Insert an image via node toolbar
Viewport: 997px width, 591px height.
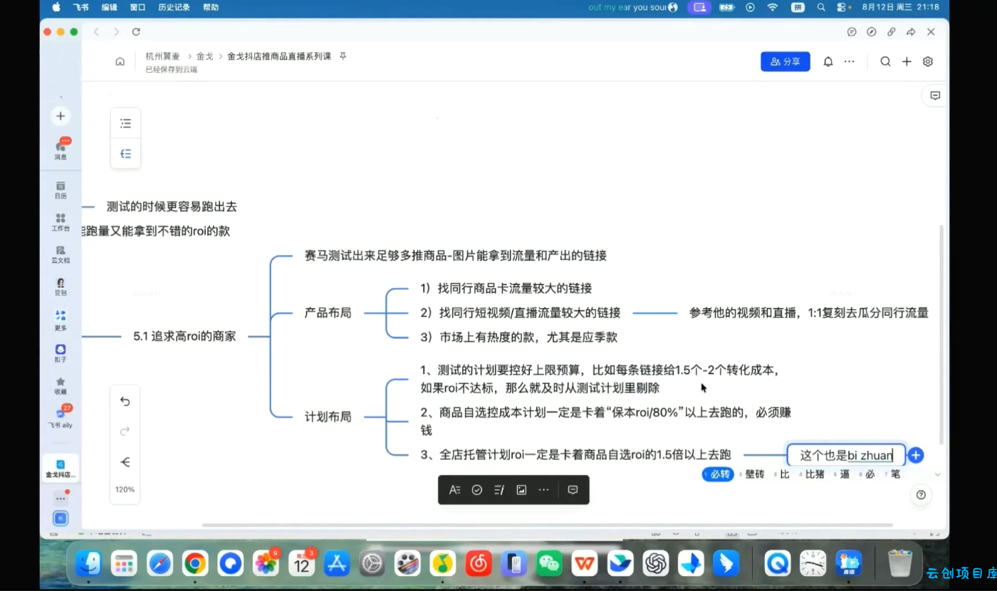521,490
